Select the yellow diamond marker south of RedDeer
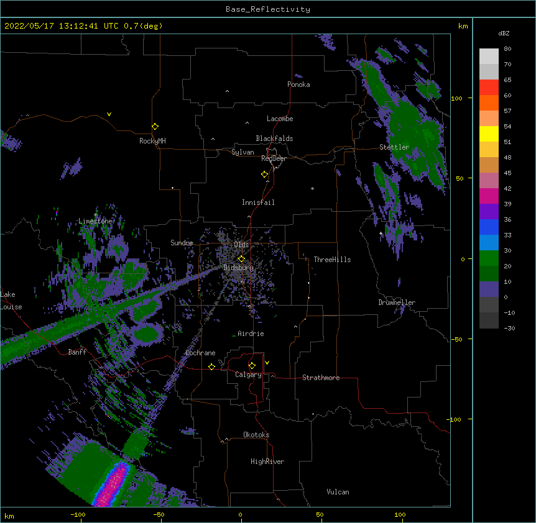 pyautogui.click(x=264, y=175)
